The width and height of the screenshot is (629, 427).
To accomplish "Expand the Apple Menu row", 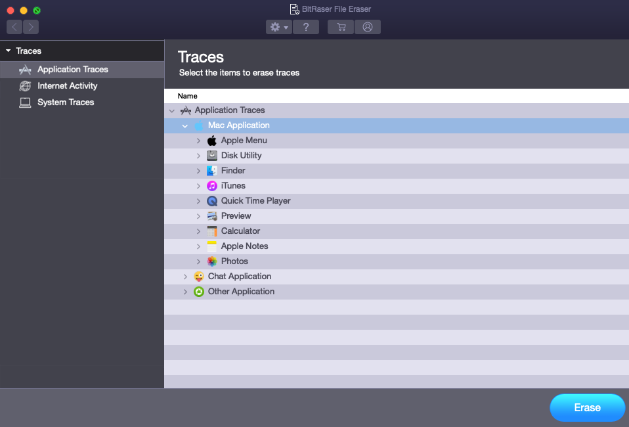I will point(198,141).
